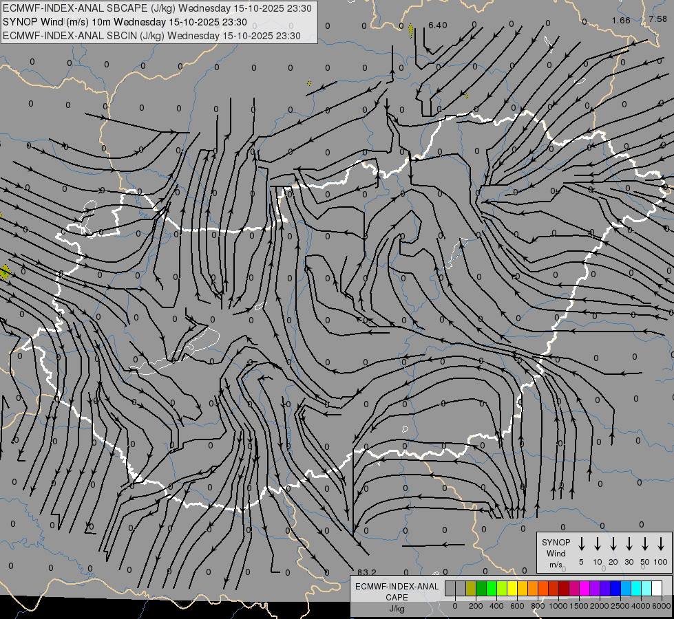Viewport: 674px width, 619px height.
Task: Click the yellow-green CAPE patch at the left map edge
Action: coord(5,272)
